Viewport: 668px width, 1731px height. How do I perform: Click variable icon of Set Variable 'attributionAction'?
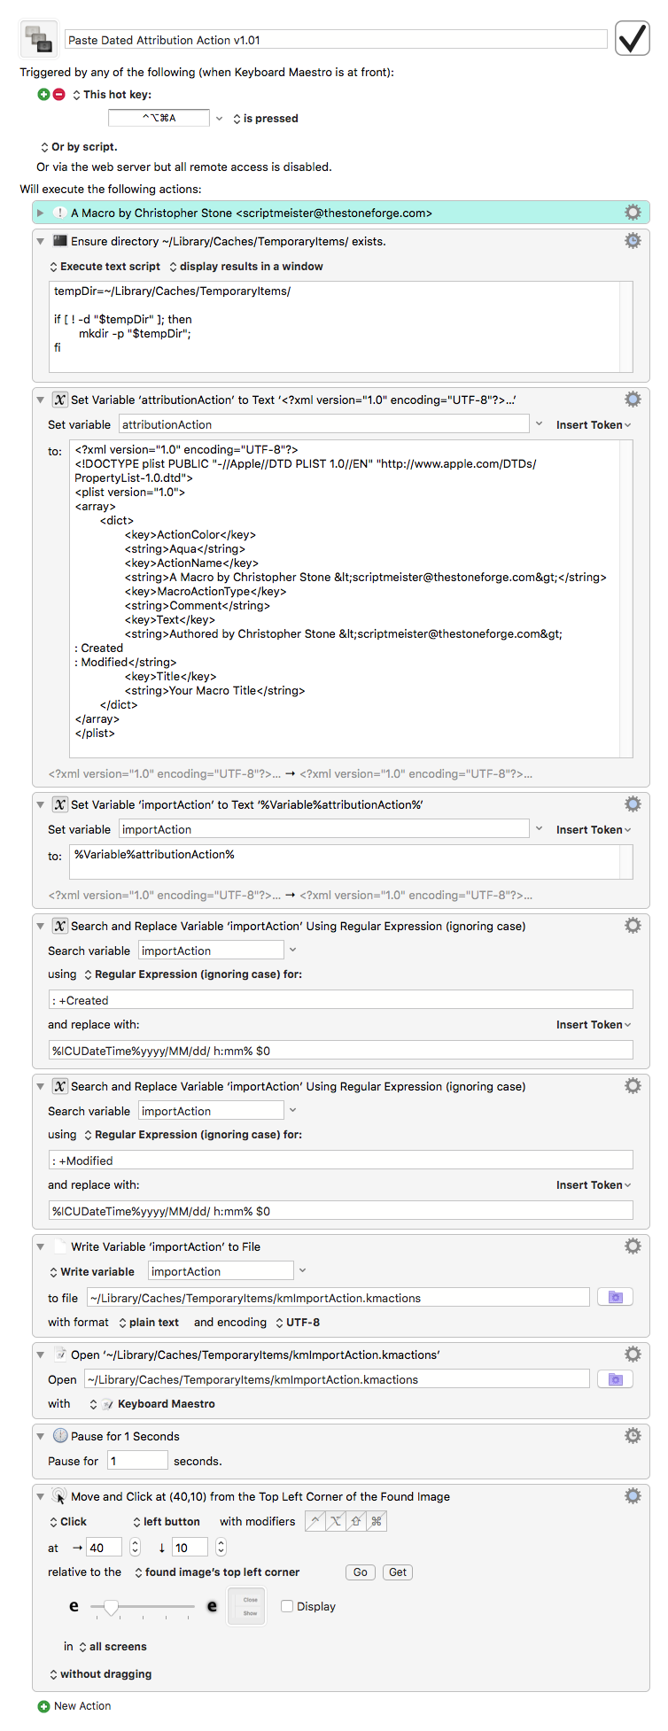click(60, 400)
